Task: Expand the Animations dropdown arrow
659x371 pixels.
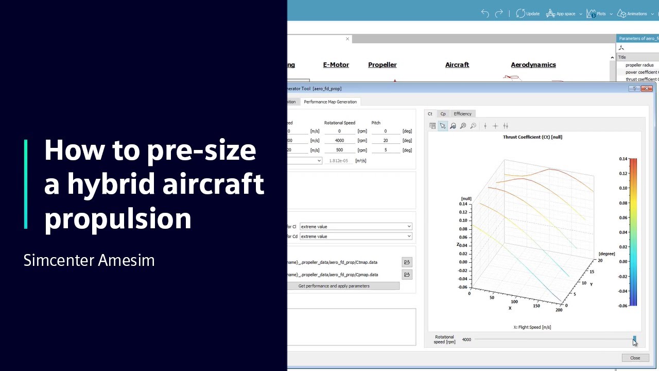Action: point(652,14)
